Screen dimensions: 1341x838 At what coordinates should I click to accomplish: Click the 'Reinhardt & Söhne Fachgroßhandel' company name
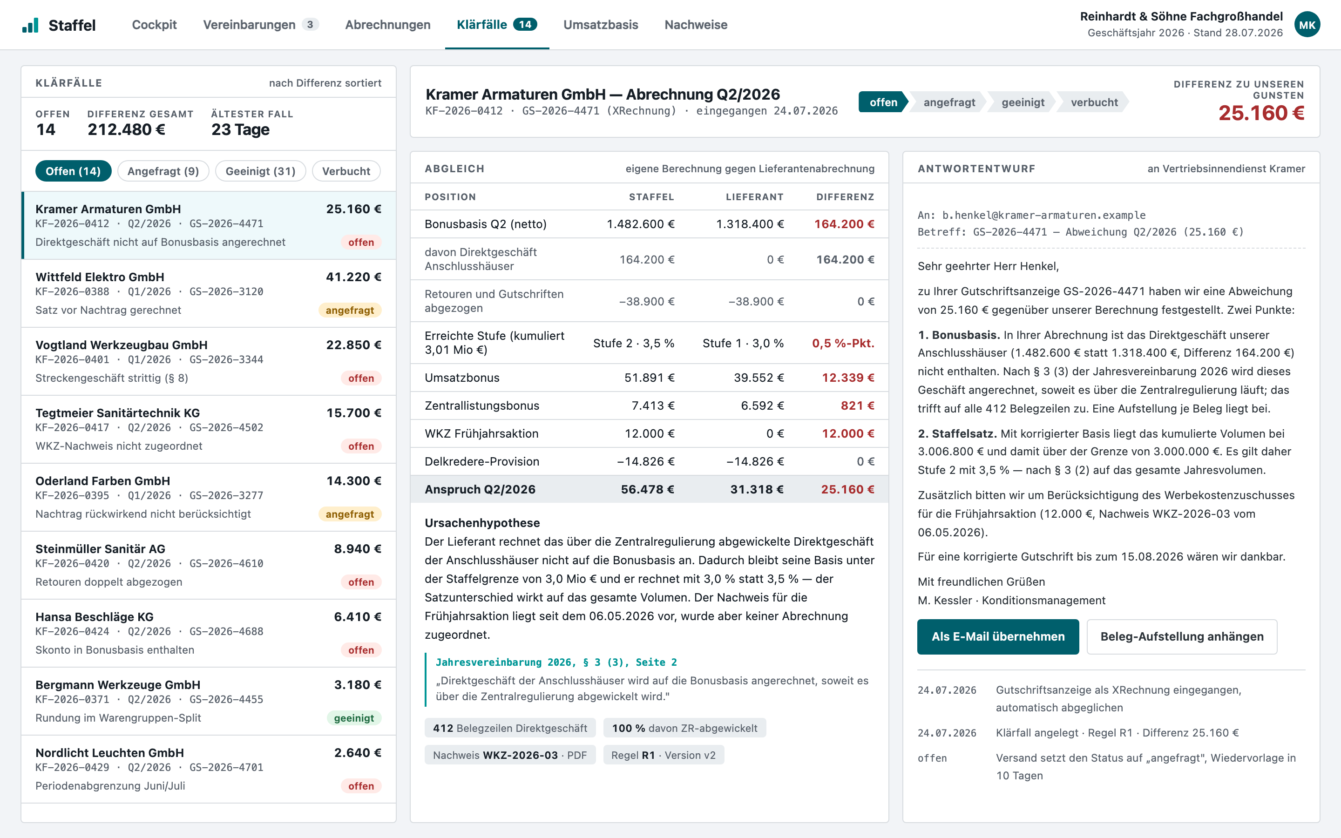[x=1181, y=17]
